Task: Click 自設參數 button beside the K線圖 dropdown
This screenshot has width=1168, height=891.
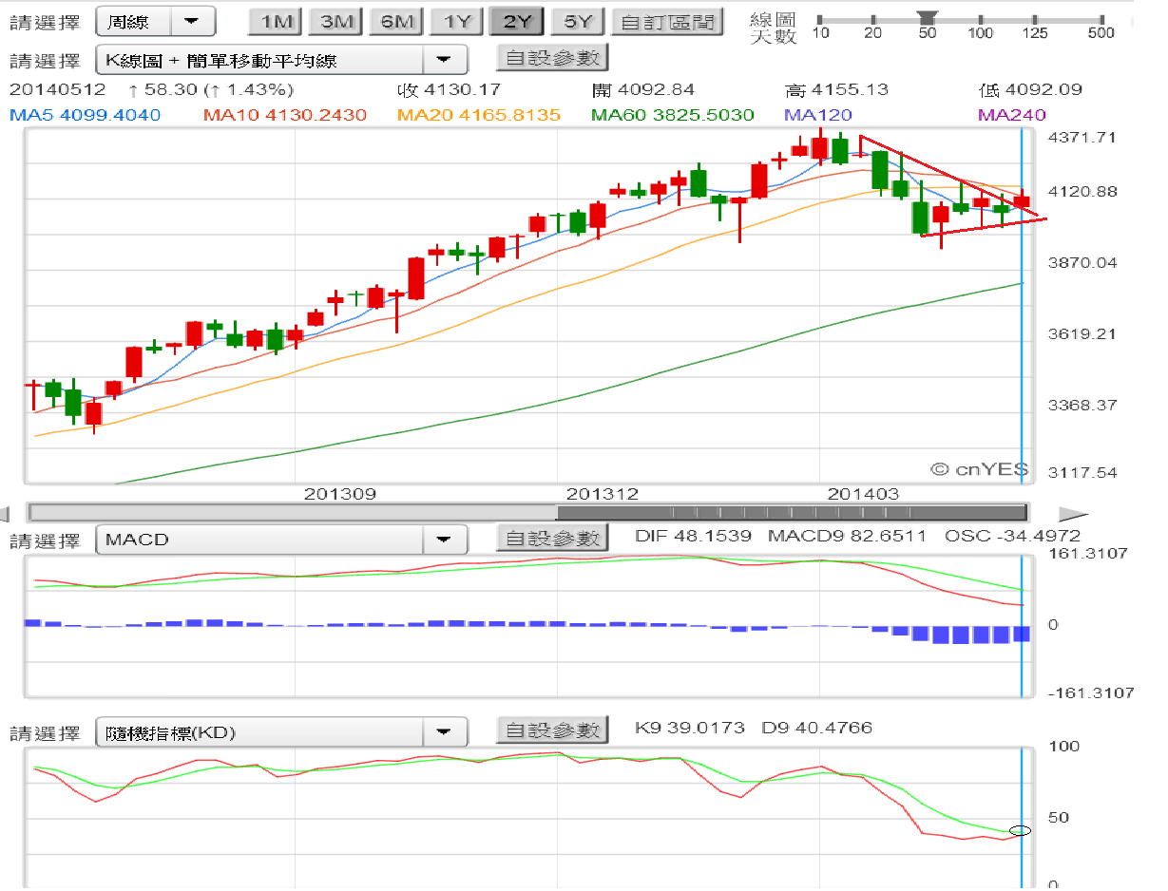Action: pos(552,58)
